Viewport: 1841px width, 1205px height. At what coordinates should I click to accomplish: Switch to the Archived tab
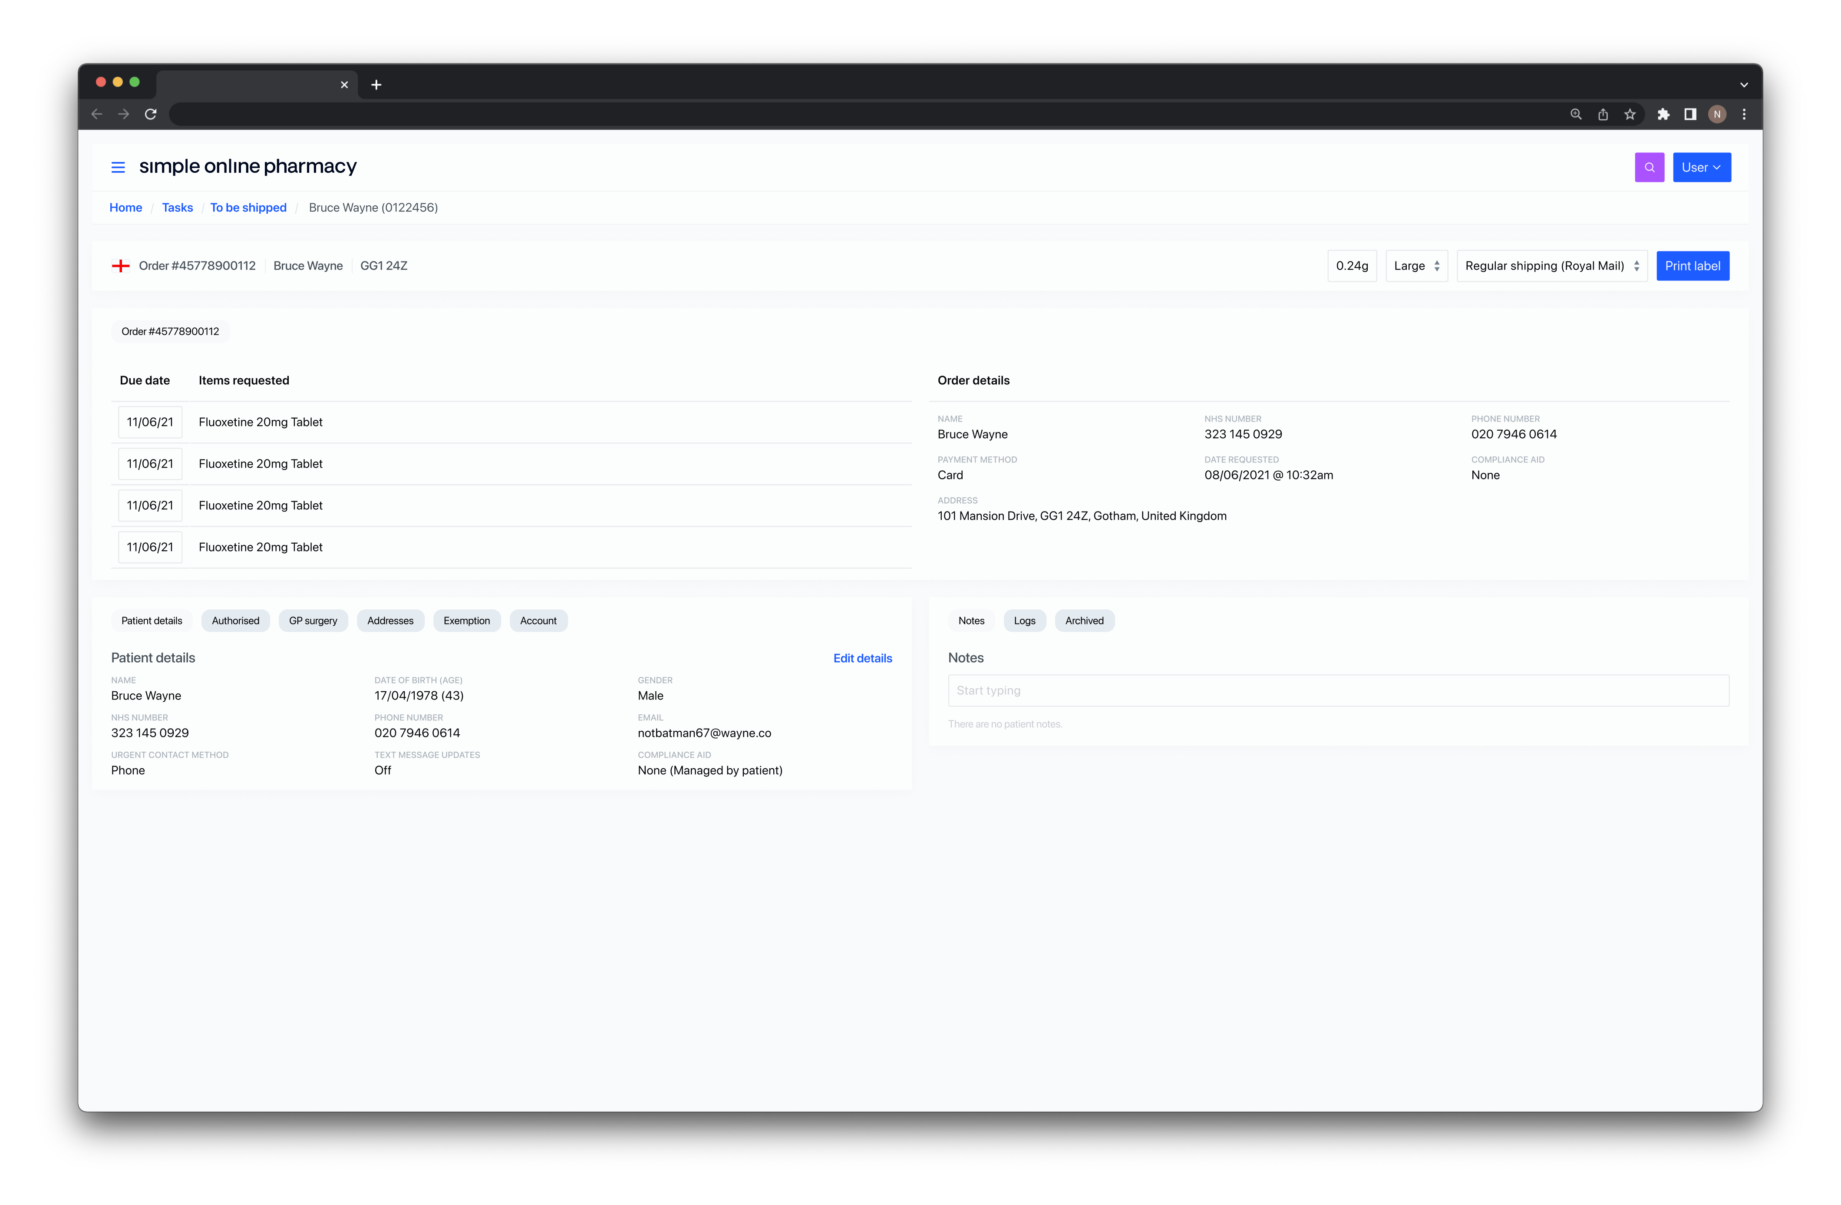pos(1084,620)
